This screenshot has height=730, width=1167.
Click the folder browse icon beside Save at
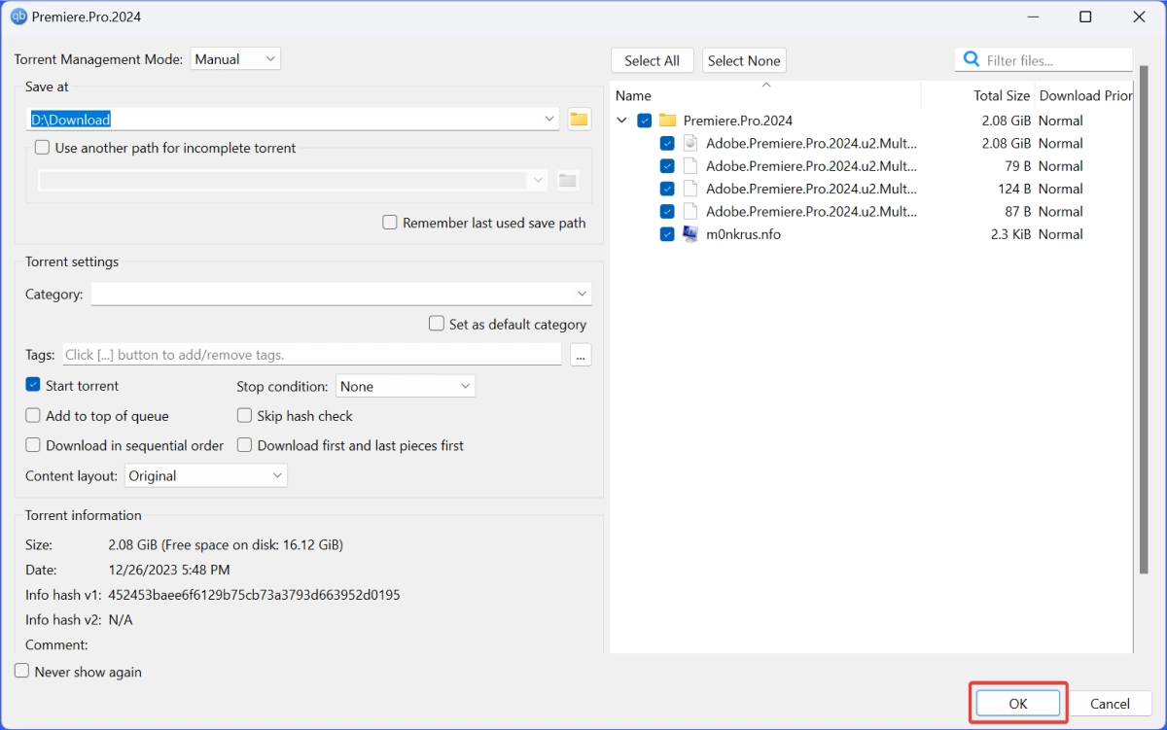(x=580, y=119)
